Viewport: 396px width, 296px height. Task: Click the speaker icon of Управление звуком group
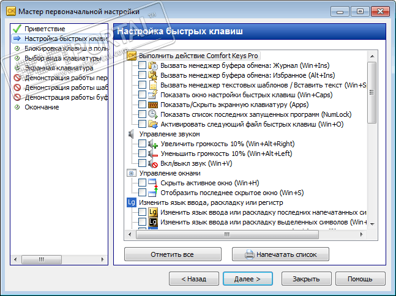pos(132,134)
